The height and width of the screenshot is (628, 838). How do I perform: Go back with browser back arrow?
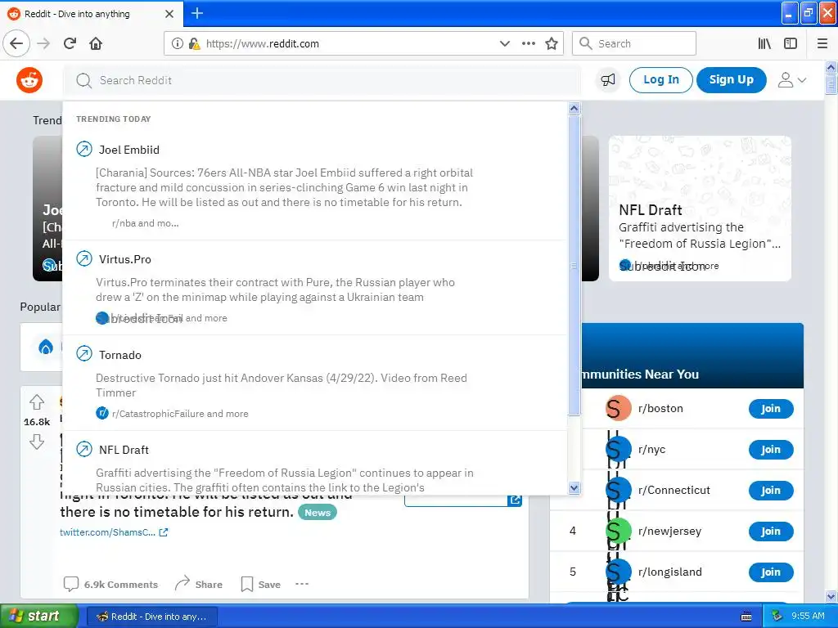pos(16,43)
